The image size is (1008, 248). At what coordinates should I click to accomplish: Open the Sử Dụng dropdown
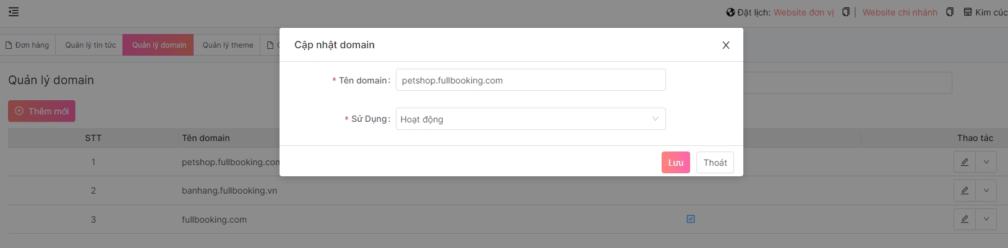click(x=530, y=119)
